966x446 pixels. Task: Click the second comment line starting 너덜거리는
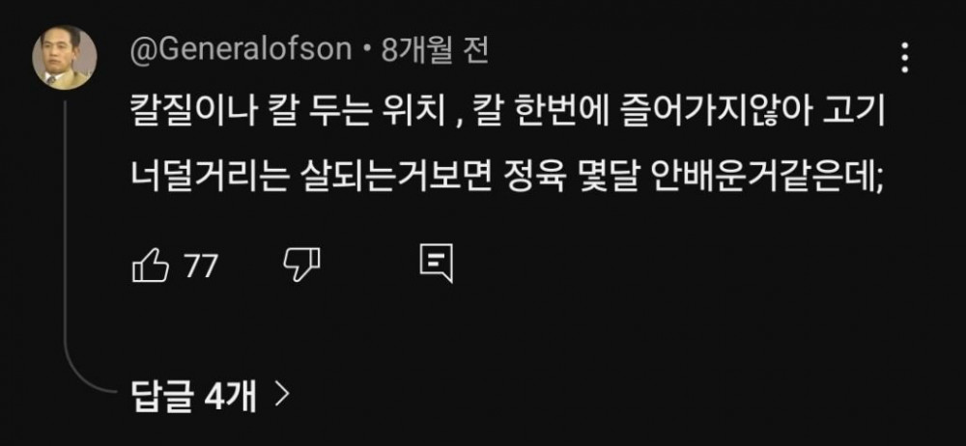pos(508,178)
